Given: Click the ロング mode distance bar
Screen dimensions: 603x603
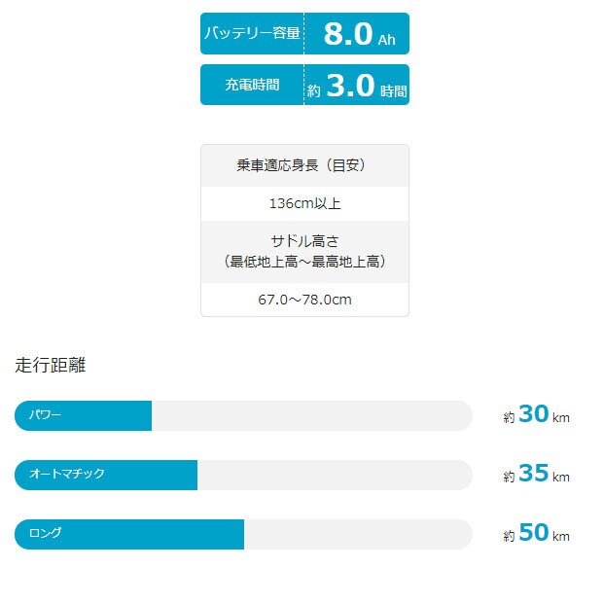Looking at the screenshot, I should click(x=128, y=534).
